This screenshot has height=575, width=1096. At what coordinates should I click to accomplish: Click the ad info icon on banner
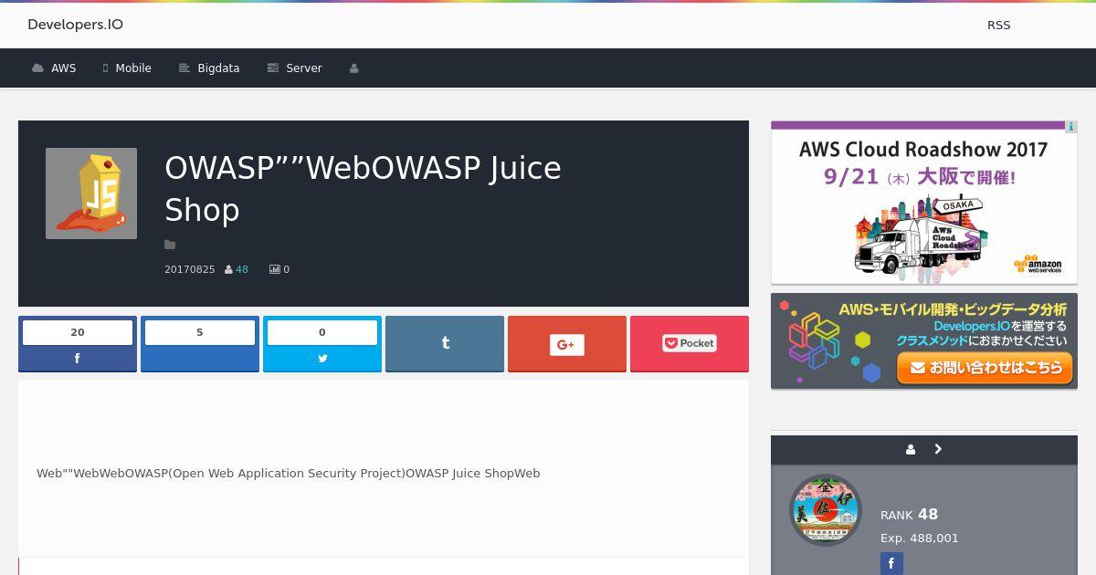coord(1071,127)
